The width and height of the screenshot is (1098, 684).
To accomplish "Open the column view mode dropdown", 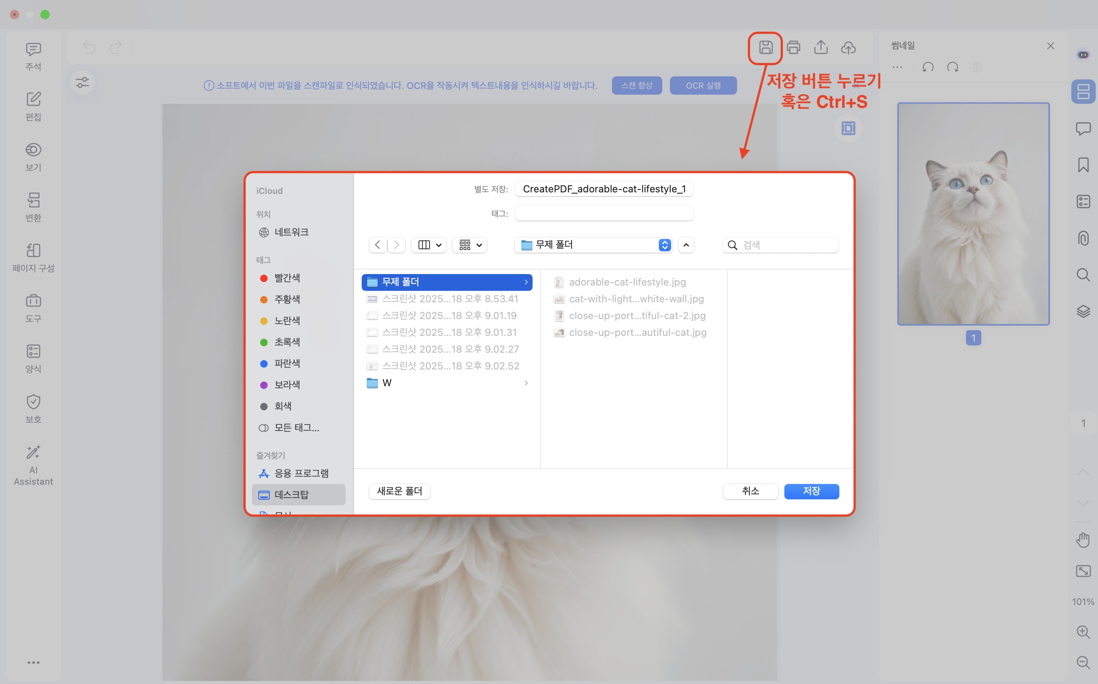I will [x=428, y=245].
